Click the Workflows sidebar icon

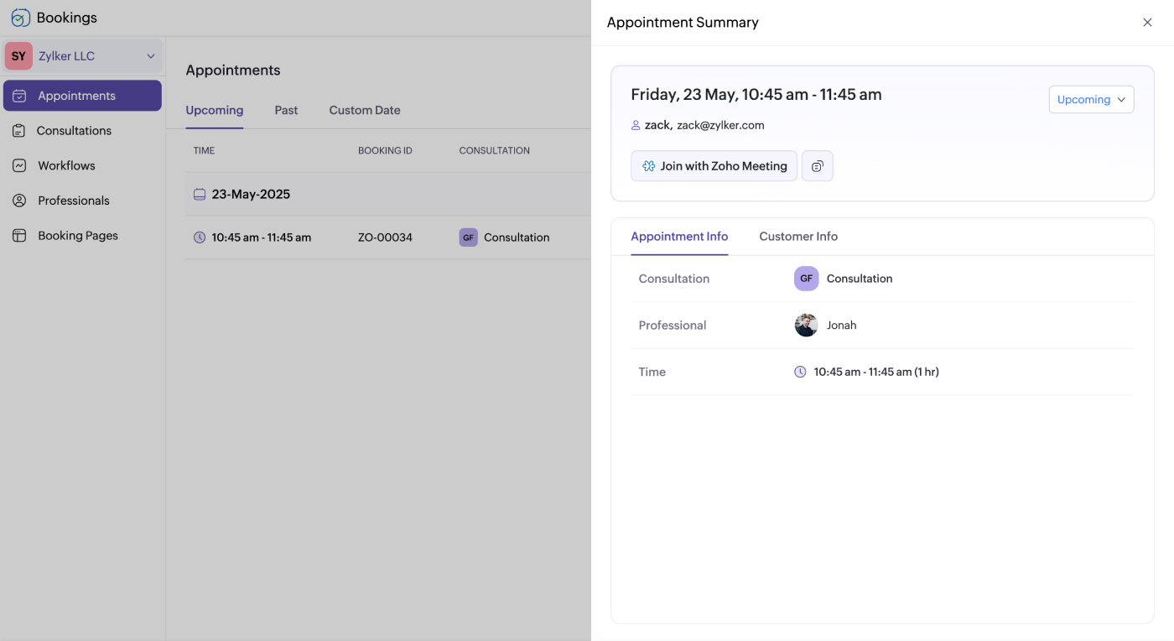coord(19,166)
